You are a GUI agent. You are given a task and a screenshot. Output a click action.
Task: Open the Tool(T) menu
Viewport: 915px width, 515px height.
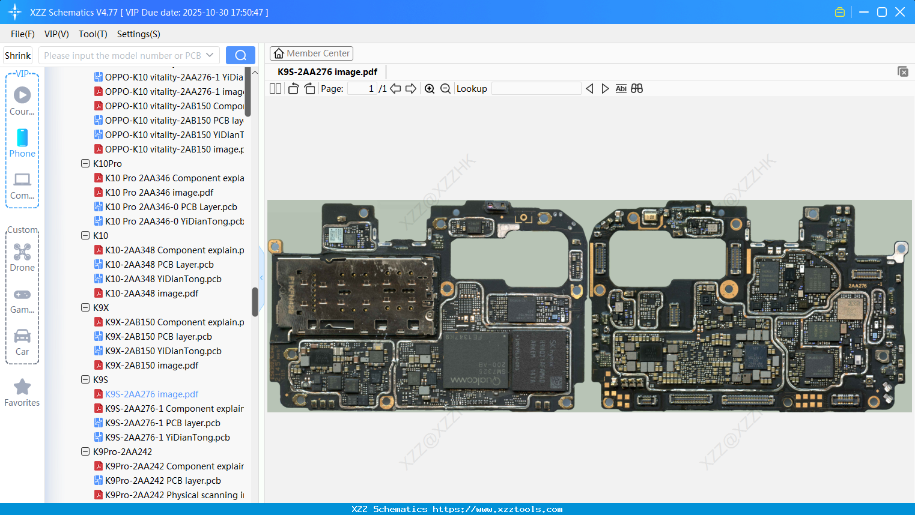coord(93,34)
